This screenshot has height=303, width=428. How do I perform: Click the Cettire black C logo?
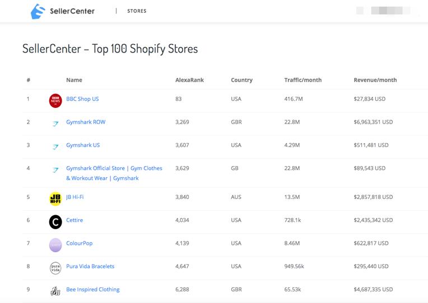point(55,222)
